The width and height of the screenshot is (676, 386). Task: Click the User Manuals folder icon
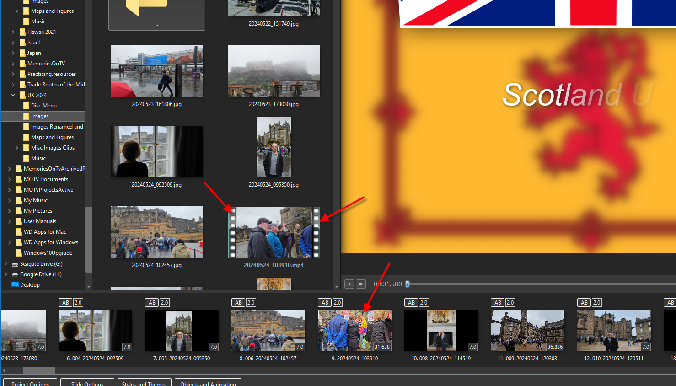click(x=19, y=221)
